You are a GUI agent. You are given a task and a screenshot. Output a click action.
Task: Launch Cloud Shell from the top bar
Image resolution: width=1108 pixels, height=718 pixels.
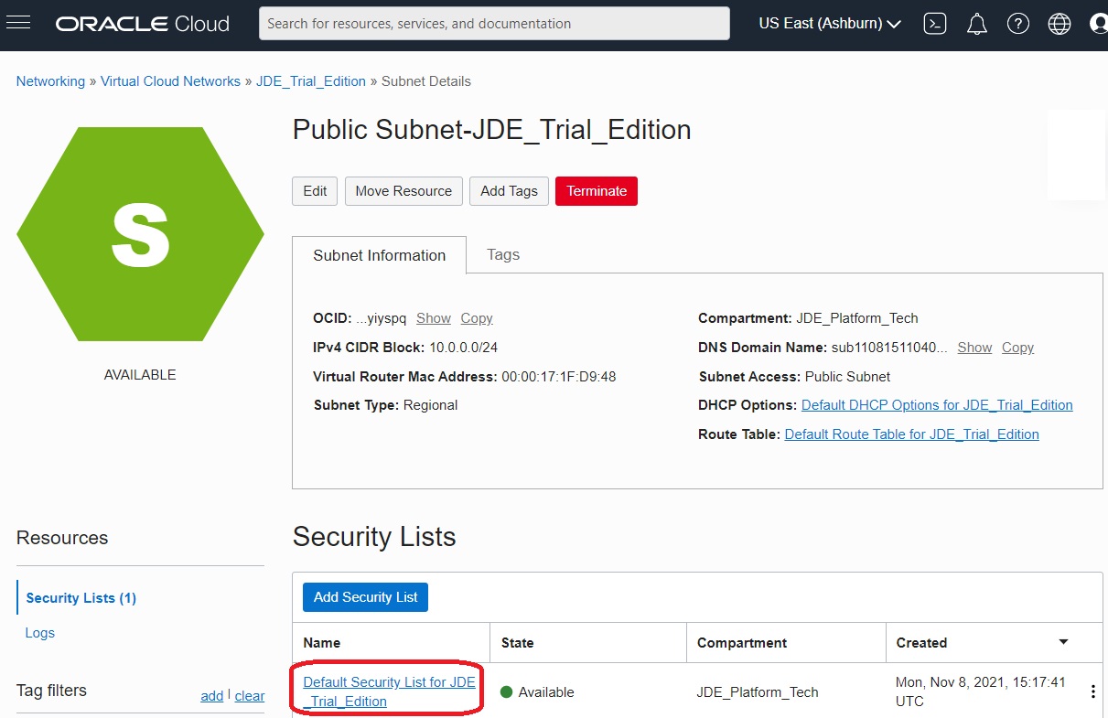(x=935, y=23)
